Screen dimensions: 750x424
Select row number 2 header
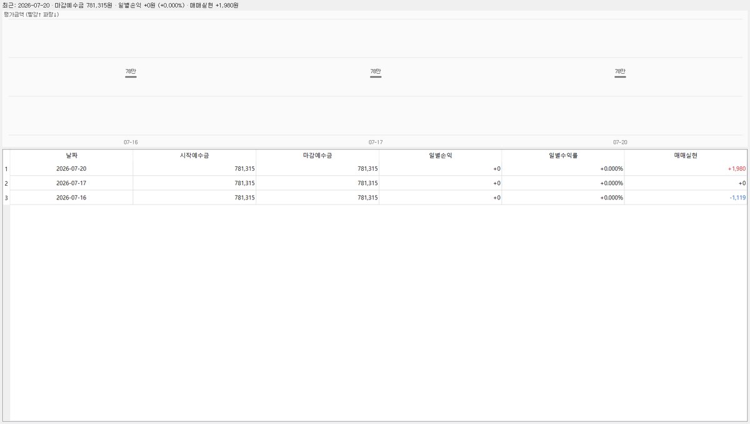[6, 183]
